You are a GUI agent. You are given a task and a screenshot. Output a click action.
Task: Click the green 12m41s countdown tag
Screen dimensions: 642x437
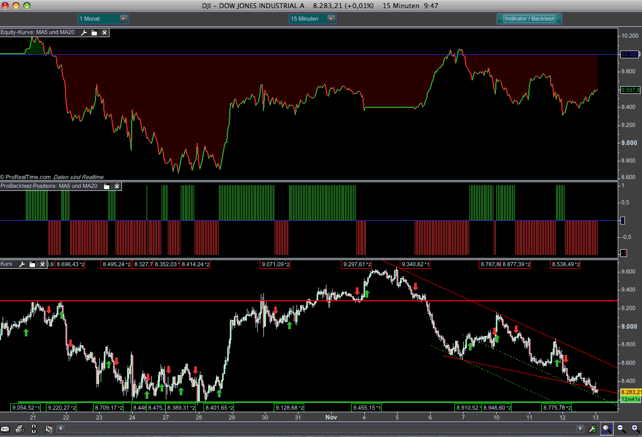pos(631,399)
